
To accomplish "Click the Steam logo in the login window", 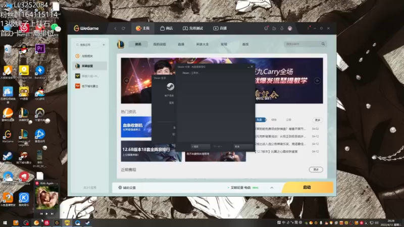I will coord(170,86).
